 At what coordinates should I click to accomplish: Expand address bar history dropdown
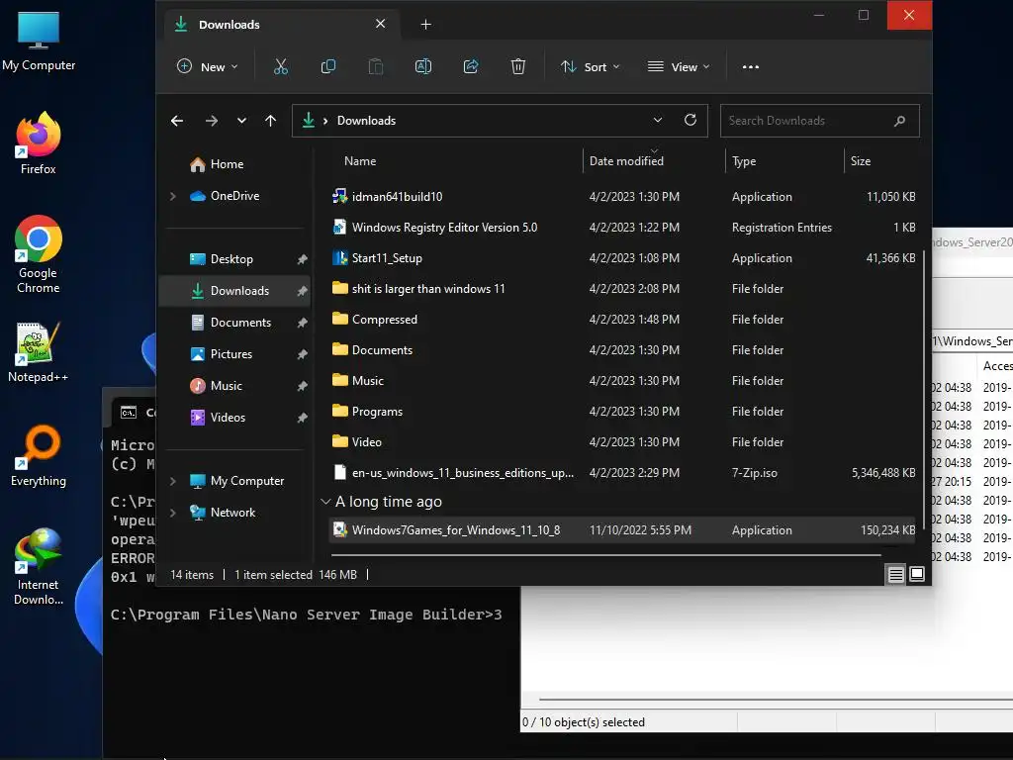[658, 120]
